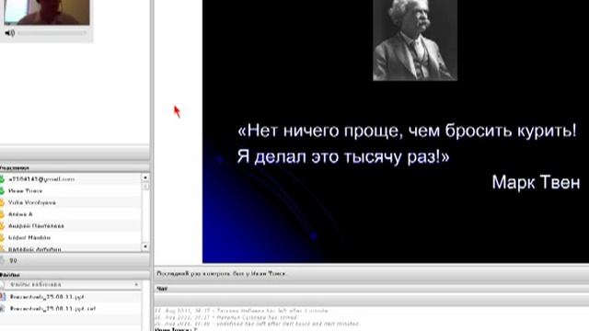Click the Марк Твен attribution on slide
This screenshot has height=331, width=589.
536,182
